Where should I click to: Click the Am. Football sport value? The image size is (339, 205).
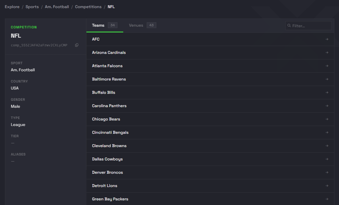[23, 70]
